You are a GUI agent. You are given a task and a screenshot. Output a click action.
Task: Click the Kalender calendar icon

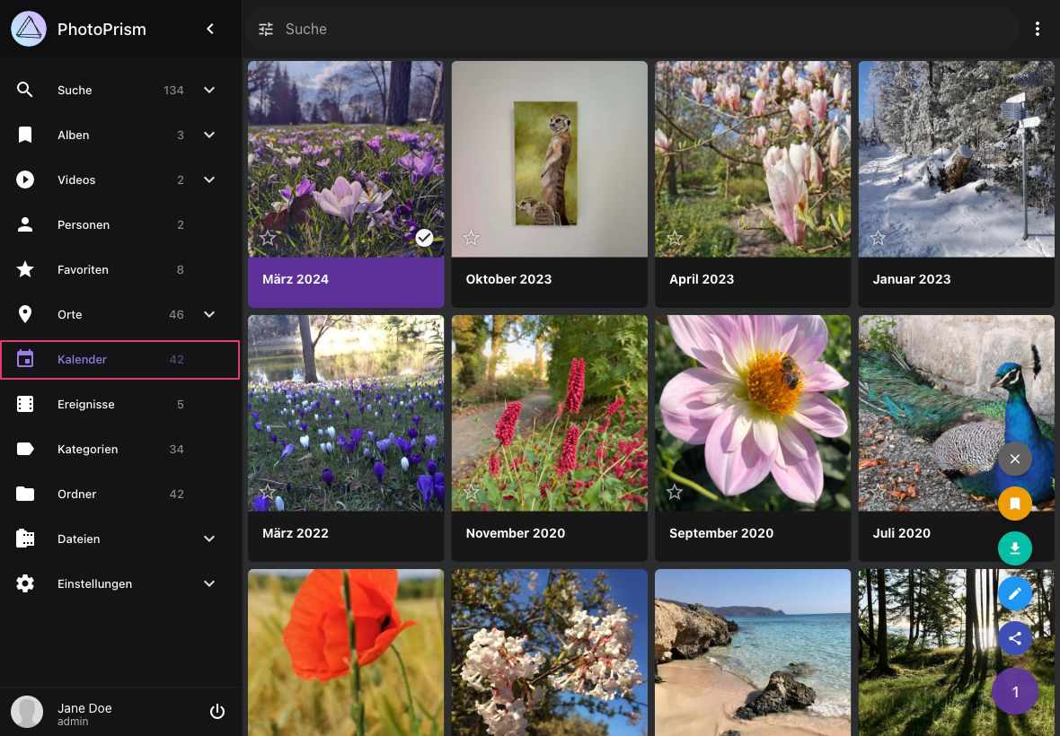(x=25, y=359)
